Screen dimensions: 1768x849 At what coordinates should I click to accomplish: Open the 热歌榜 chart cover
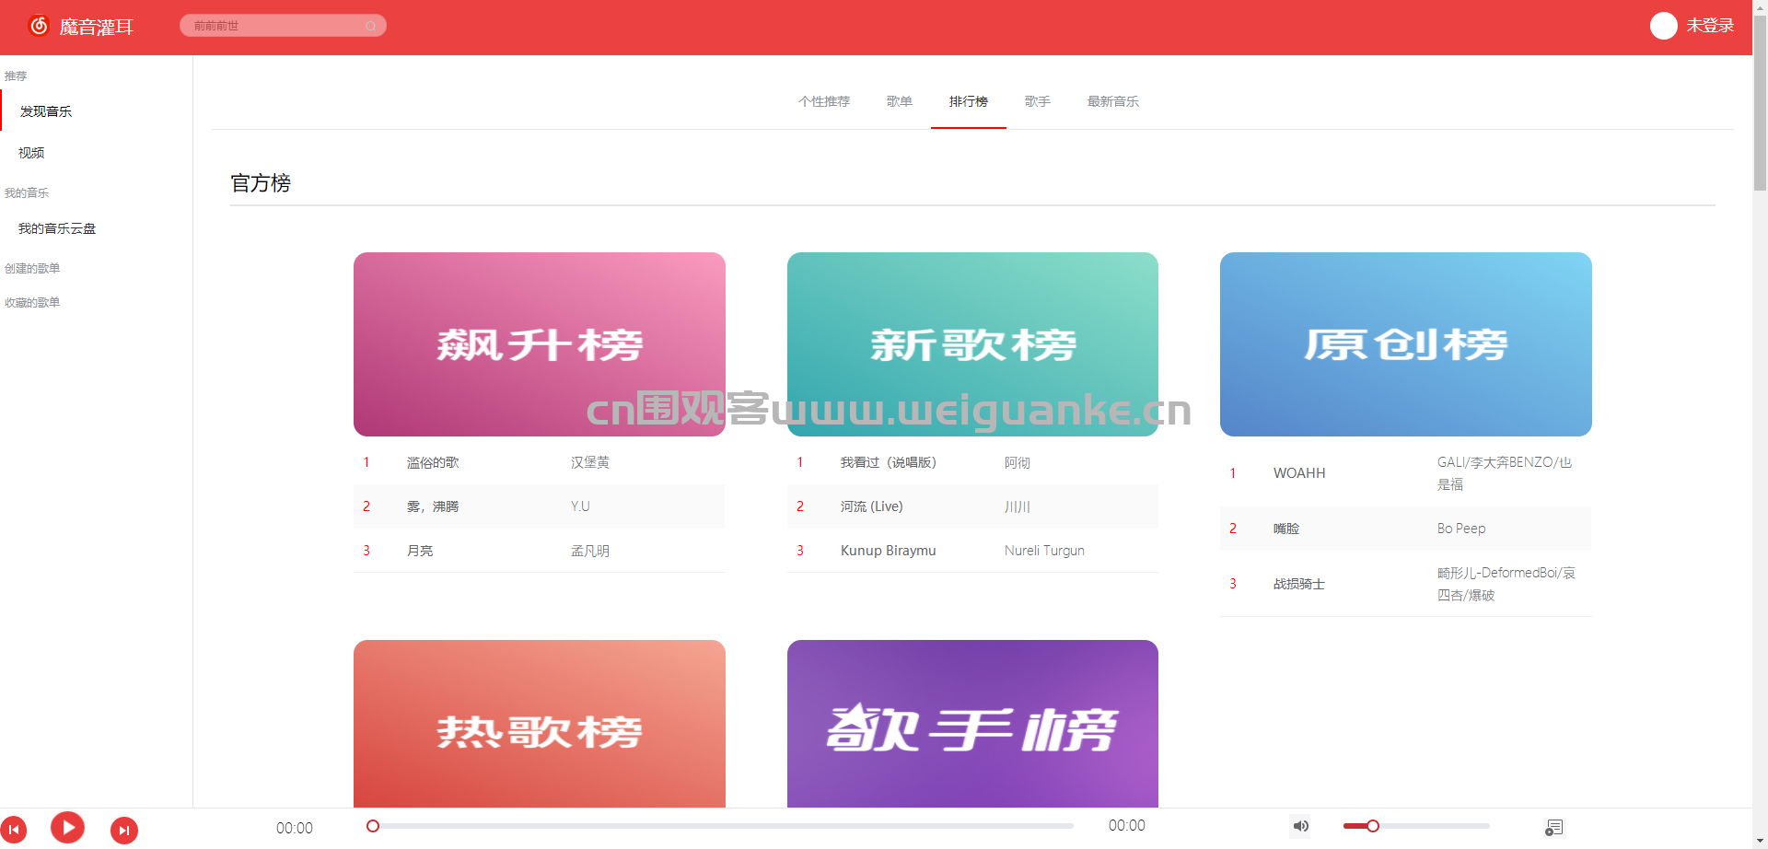pos(540,724)
